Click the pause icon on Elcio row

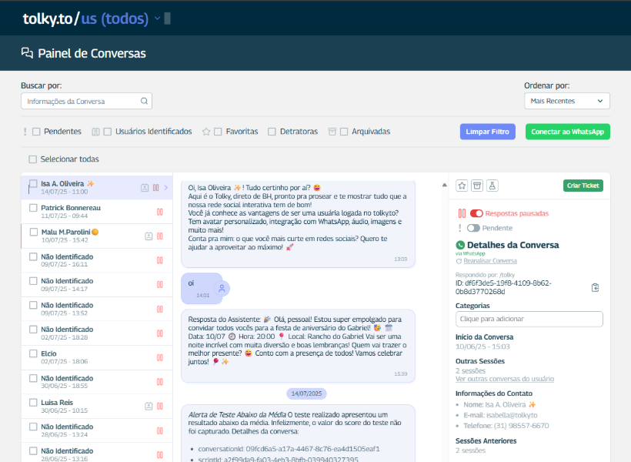160,358
